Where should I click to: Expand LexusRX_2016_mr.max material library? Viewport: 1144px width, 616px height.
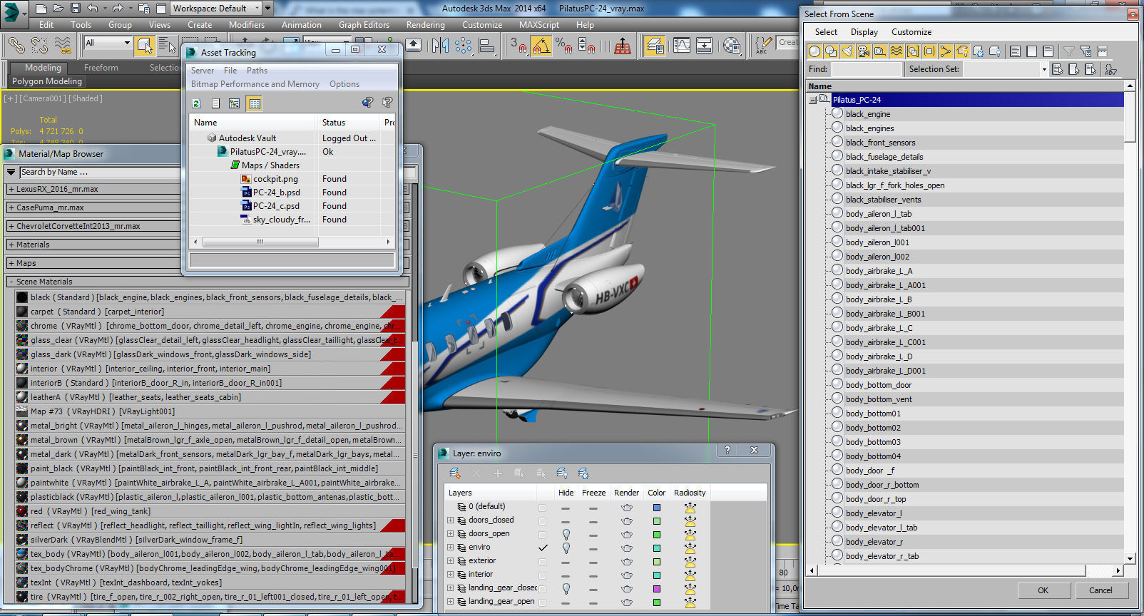pos(11,190)
